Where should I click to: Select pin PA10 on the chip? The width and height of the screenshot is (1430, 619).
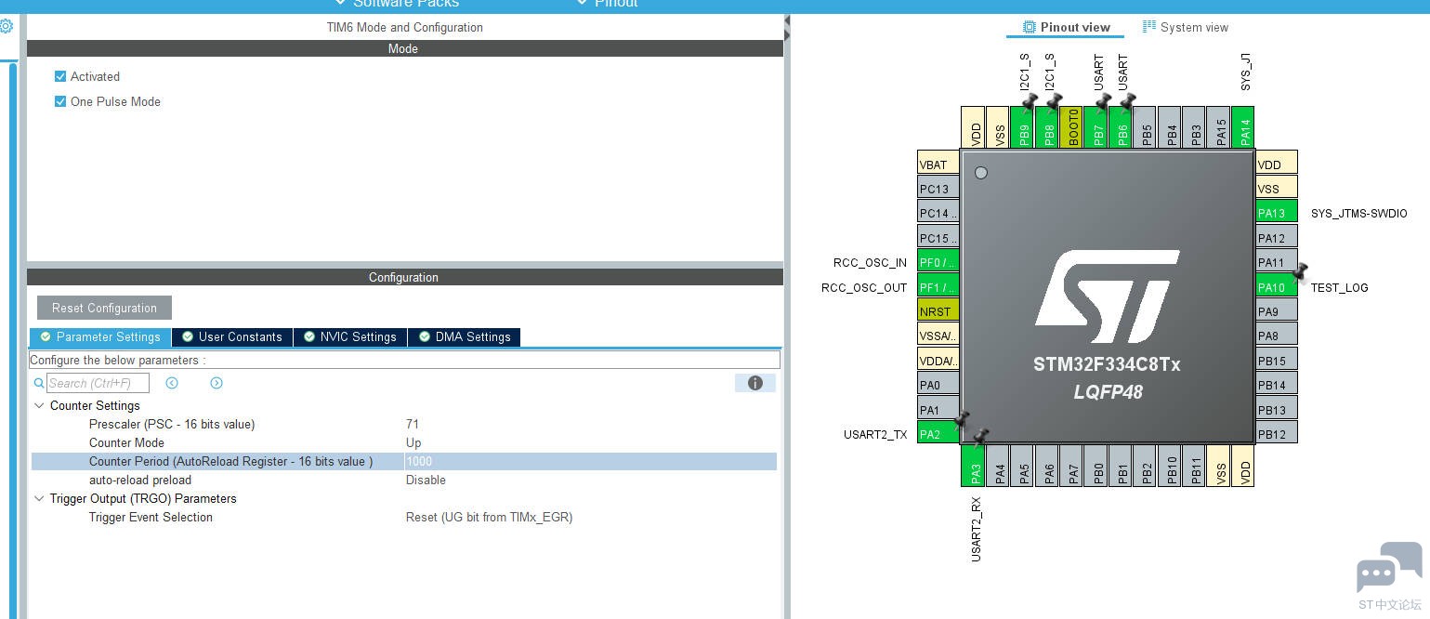[1277, 287]
